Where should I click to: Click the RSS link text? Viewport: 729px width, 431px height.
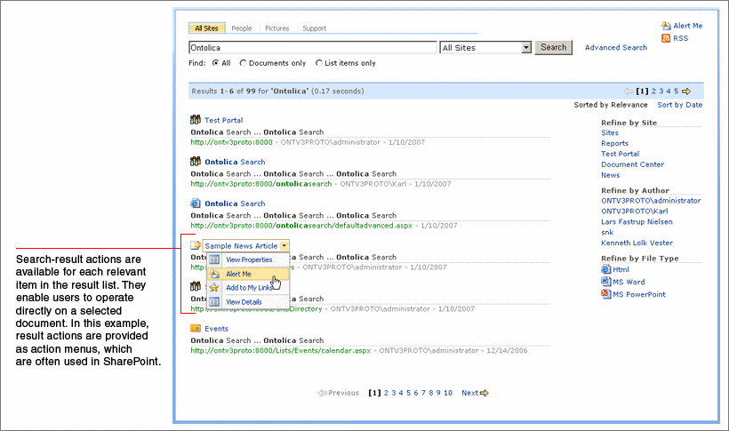click(x=680, y=38)
